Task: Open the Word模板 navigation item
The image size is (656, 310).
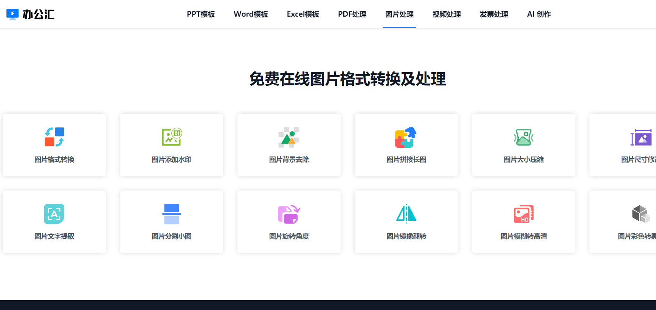Action: click(251, 14)
